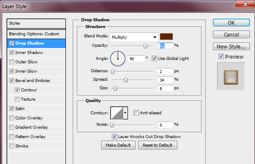Image resolution: width=255 pixels, height=164 pixels.
Task: Toggle the Bevel and Emboss checkbox
Action: [11, 81]
